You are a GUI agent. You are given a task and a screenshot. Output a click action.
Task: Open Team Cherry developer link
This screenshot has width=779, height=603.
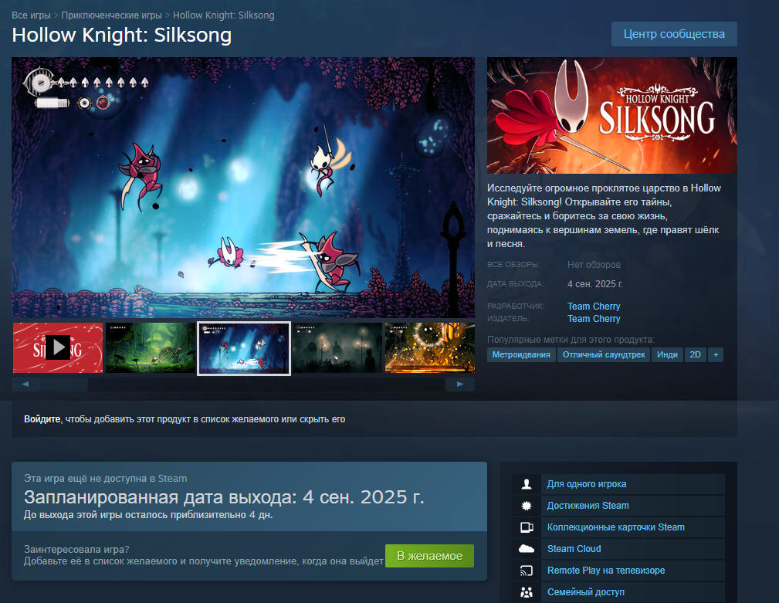pos(594,306)
